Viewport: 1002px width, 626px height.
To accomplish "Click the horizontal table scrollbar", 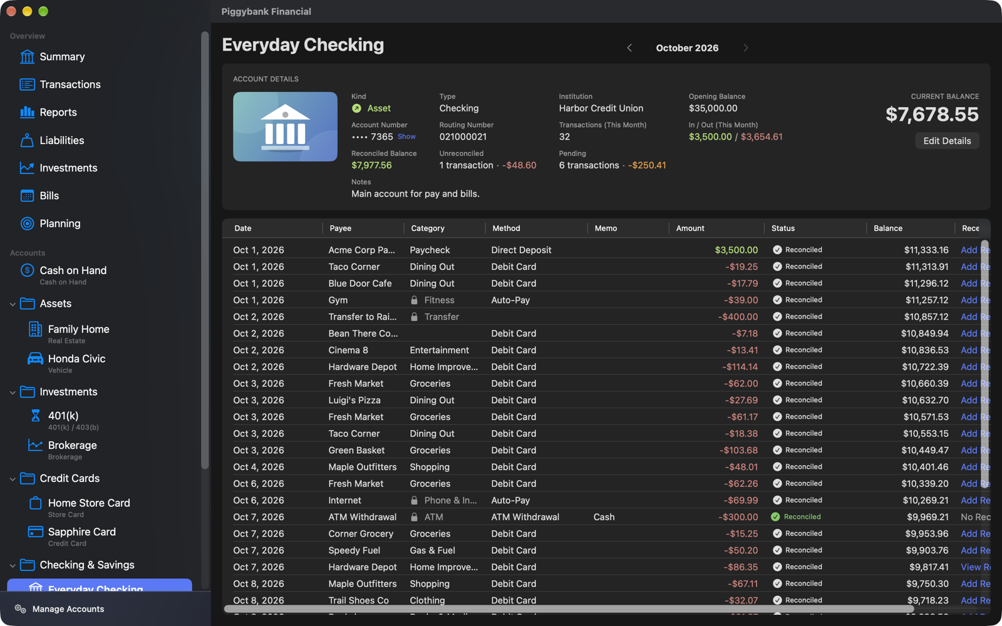I will (569, 608).
